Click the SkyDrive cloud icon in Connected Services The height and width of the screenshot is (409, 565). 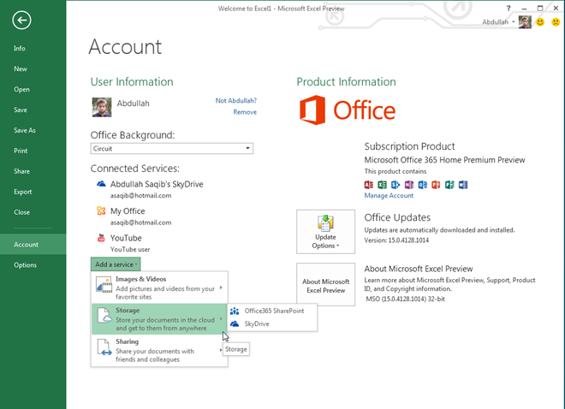[x=101, y=184]
